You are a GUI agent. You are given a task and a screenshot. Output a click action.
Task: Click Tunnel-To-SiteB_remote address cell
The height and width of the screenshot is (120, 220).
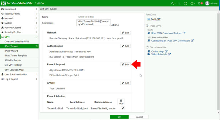point(103,108)
